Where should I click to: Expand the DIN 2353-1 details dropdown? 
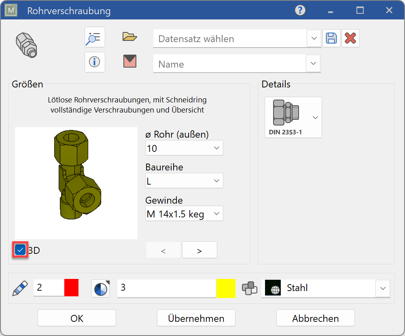[315, 117]
